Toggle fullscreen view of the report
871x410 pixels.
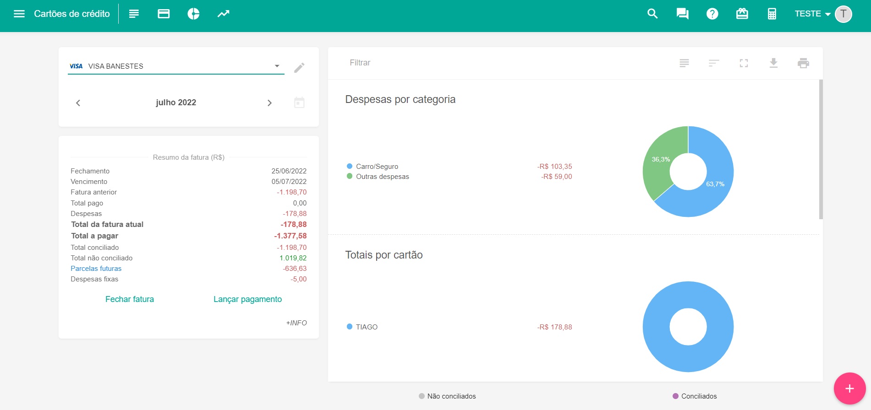(x=744, y=63)
